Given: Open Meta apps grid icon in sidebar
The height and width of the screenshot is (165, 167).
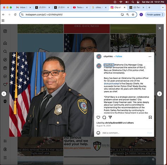Looking at the screenshot, I should (5, 141).
